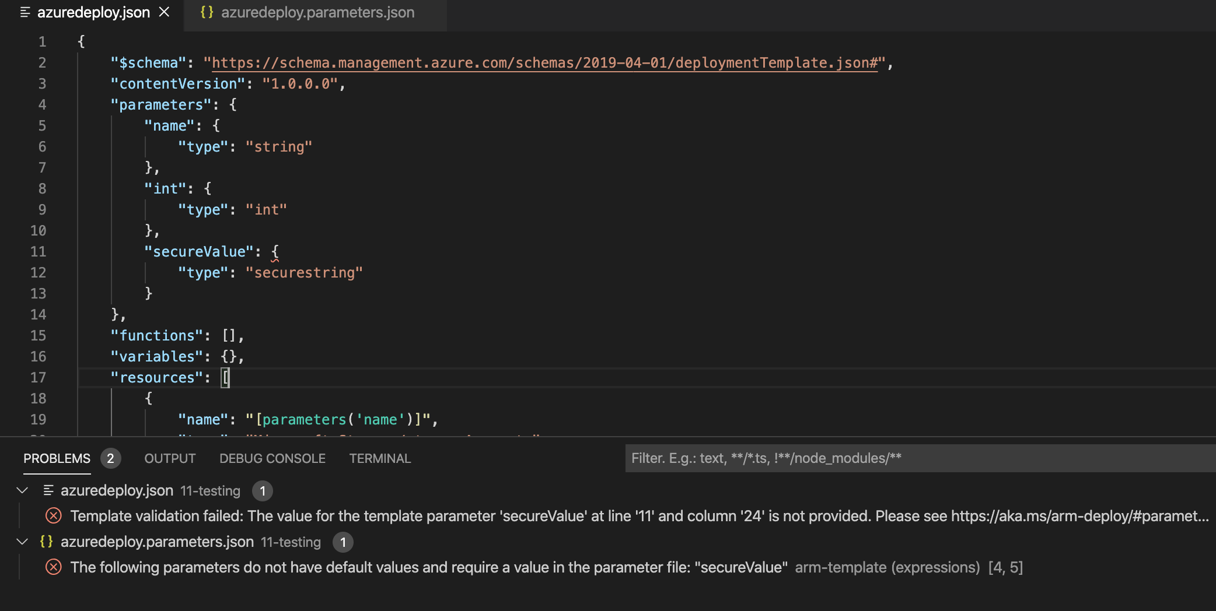The width and height of the screenshot is (1216, 611).
Task: Collapse the azuredeploy.parameters.json problems group
Action: [x=22, y=542]
